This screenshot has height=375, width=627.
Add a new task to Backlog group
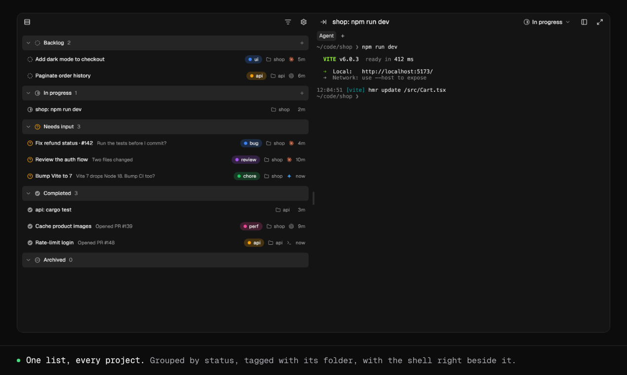tap(302, 43)
